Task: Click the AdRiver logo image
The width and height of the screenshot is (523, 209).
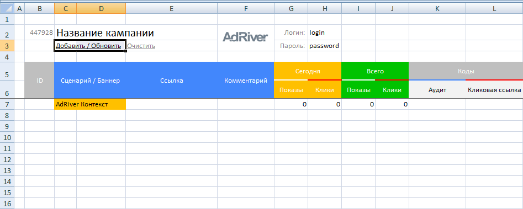Action: click(245, 36)
